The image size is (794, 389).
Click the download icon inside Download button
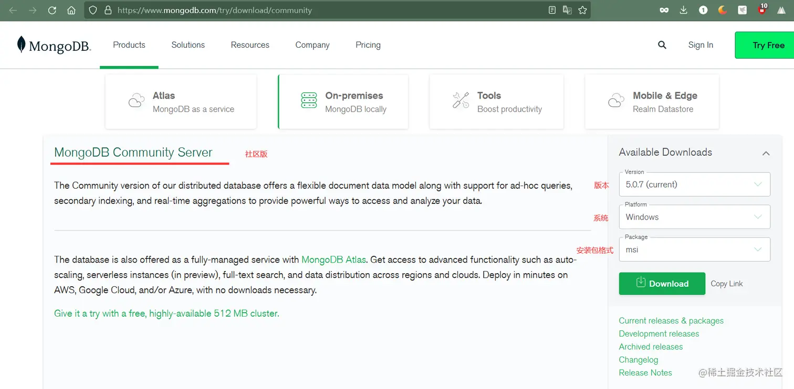pos(641,283)
